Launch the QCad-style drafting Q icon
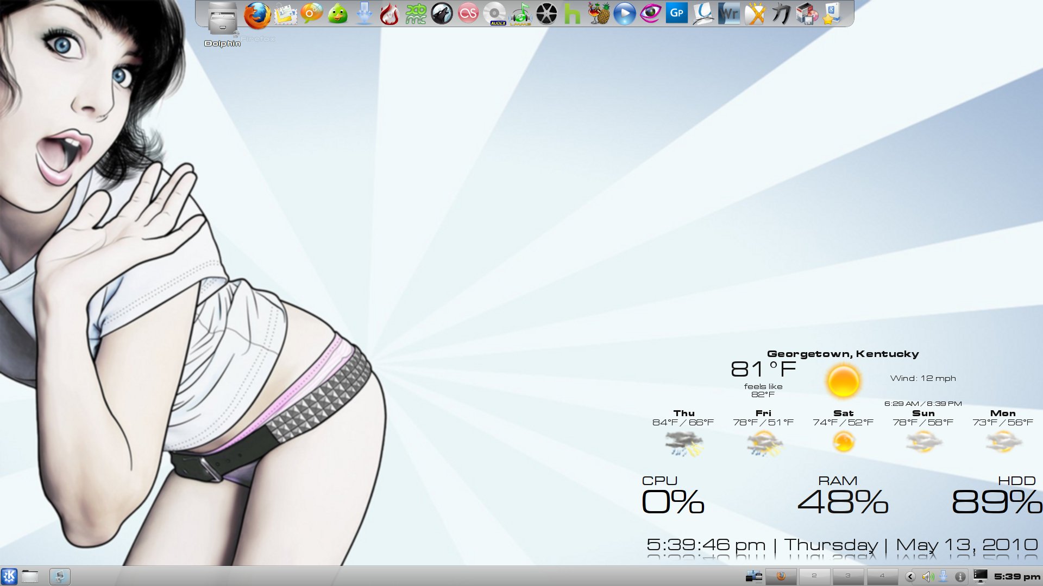Viewport: 1043px width, 586px height. click(x=702, y=14)
